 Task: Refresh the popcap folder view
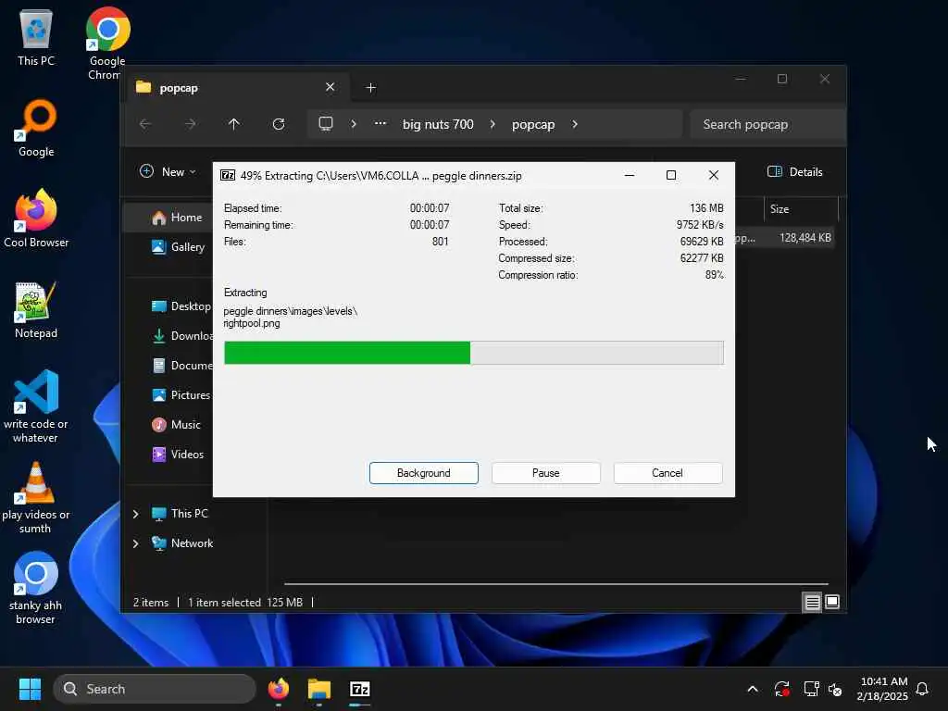point(279,124)
